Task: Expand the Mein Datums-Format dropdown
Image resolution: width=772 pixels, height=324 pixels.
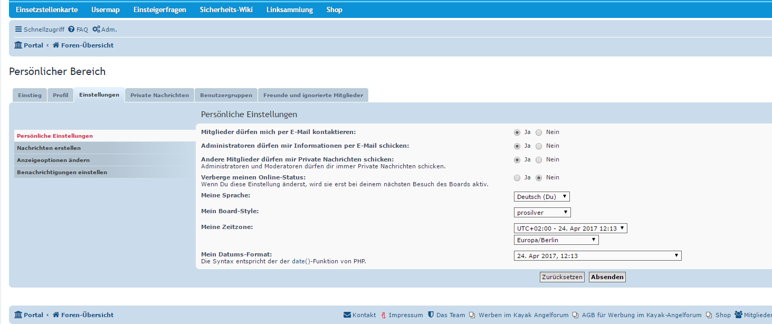Action: tap(597, 256)
